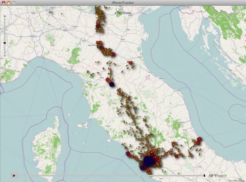Click the map zoom-out minus icon
The width and height of the screenshot is (246, 182).
point(5,55)
